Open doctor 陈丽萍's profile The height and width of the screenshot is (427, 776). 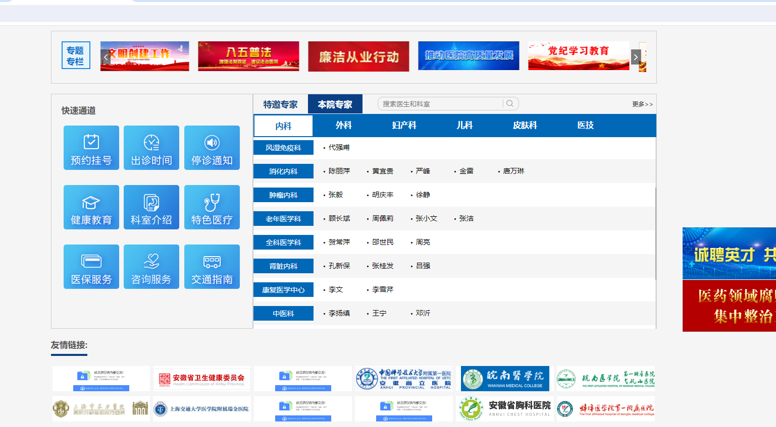tap(339, 171)
